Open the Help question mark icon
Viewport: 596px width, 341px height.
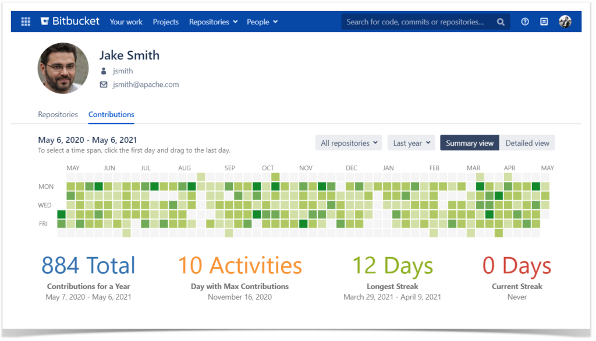[x=524, y=22]
